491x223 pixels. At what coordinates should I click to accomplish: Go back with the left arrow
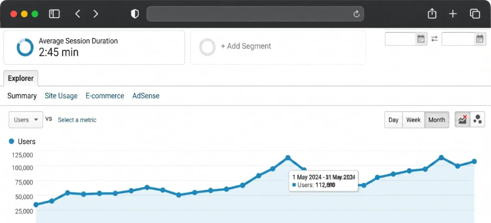click(x=78, y=14)
